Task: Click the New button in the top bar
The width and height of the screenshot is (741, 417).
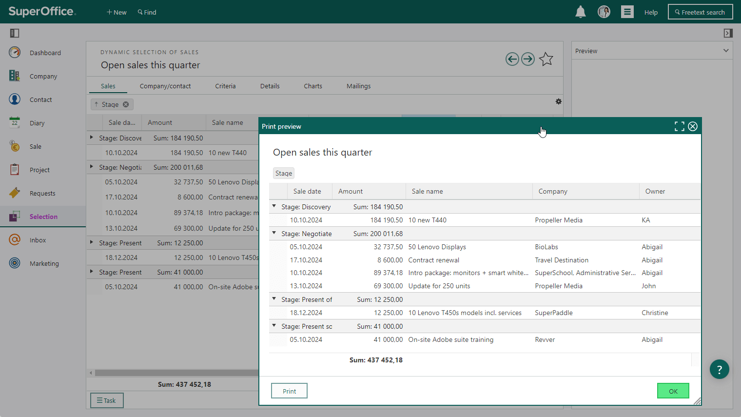Action: click(x=117, y=12)
